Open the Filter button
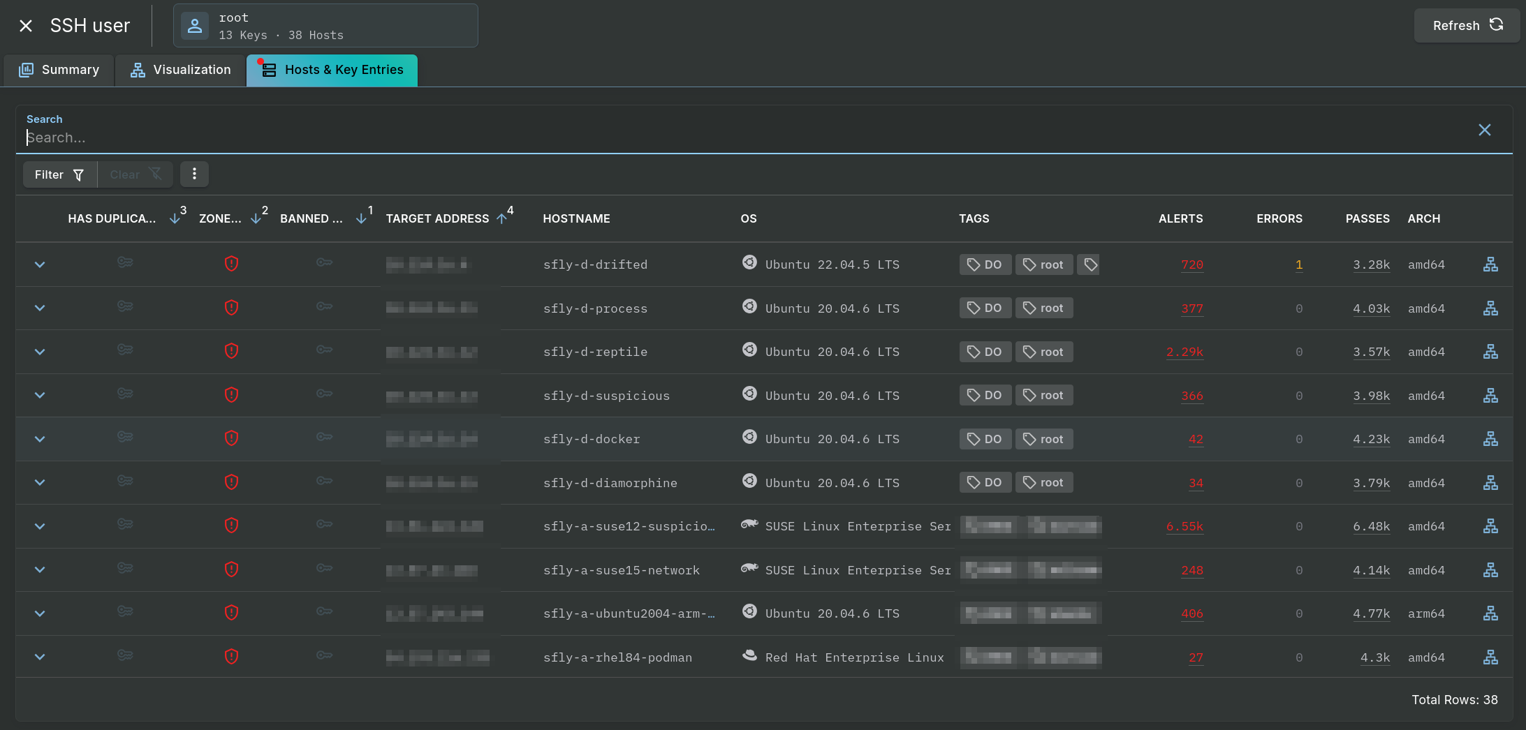The width and height of the screenshot is (1526, 730). (59, 174)
